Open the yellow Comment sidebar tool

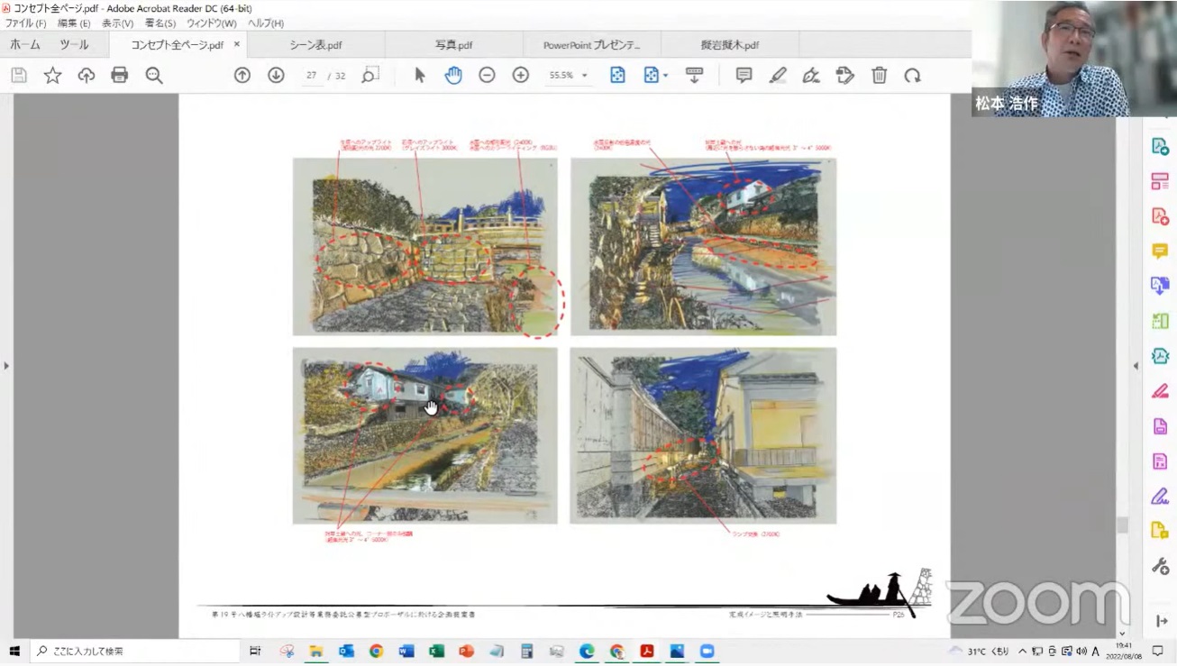1160,251
